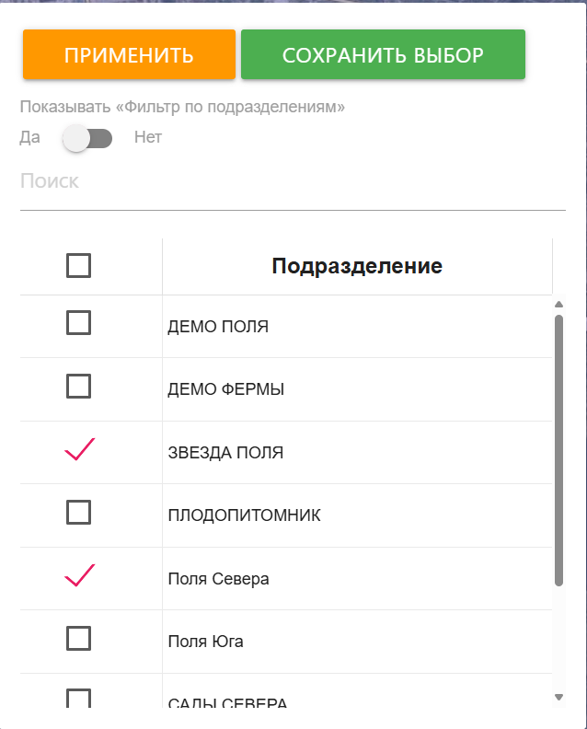Screen dimensions: 587x729
Task: Uncheck the Поля Севера pink checkmark
Action: (80, 576)
